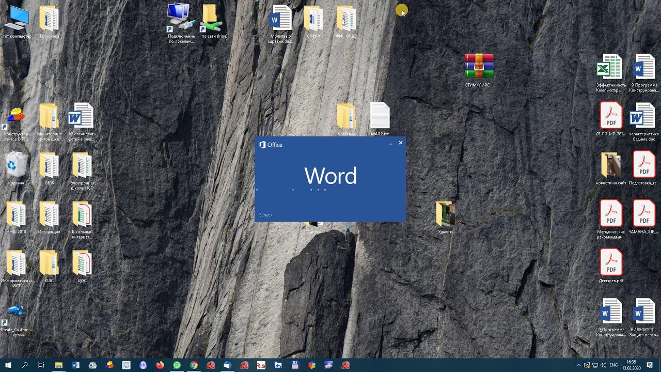Screen dimensions: 661x372
Task: Select the 'по сети (Irina)' shortcut
Action: pos(214,22)
